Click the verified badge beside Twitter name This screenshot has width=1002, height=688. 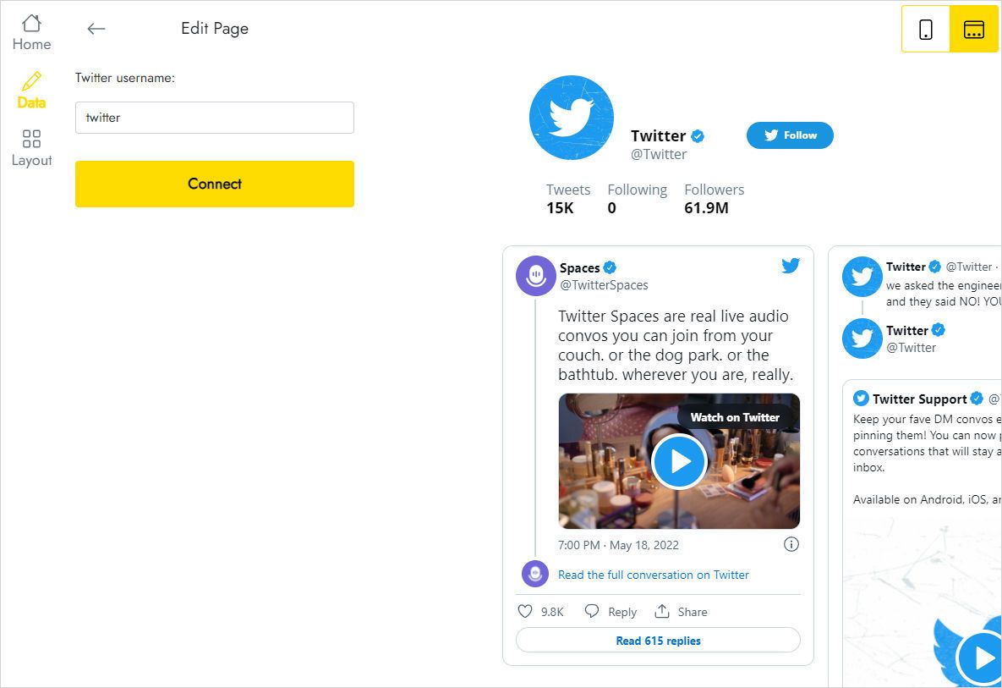(x=697, y=135)
